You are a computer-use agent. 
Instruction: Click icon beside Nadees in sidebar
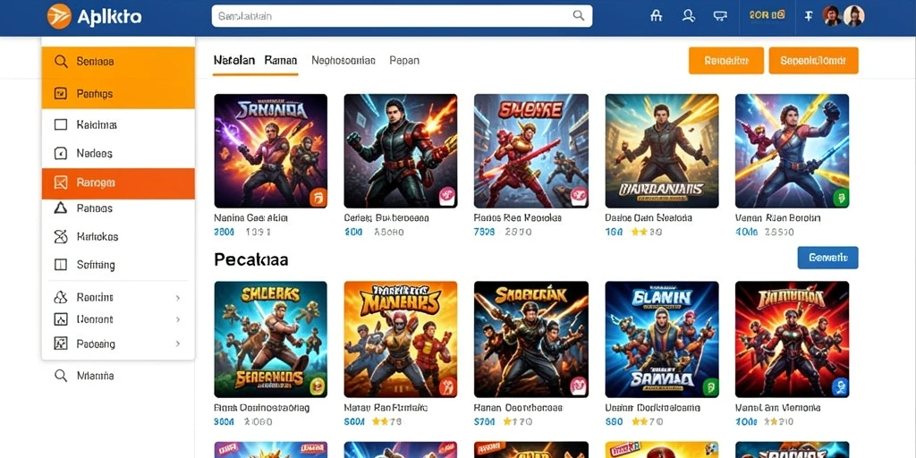pos(60,153)
